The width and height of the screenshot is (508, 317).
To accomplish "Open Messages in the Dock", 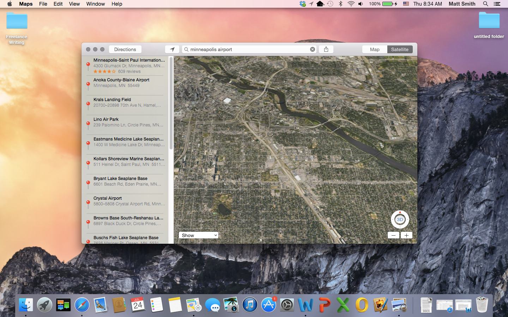I will pyautogui.click(x=212, y=305).
